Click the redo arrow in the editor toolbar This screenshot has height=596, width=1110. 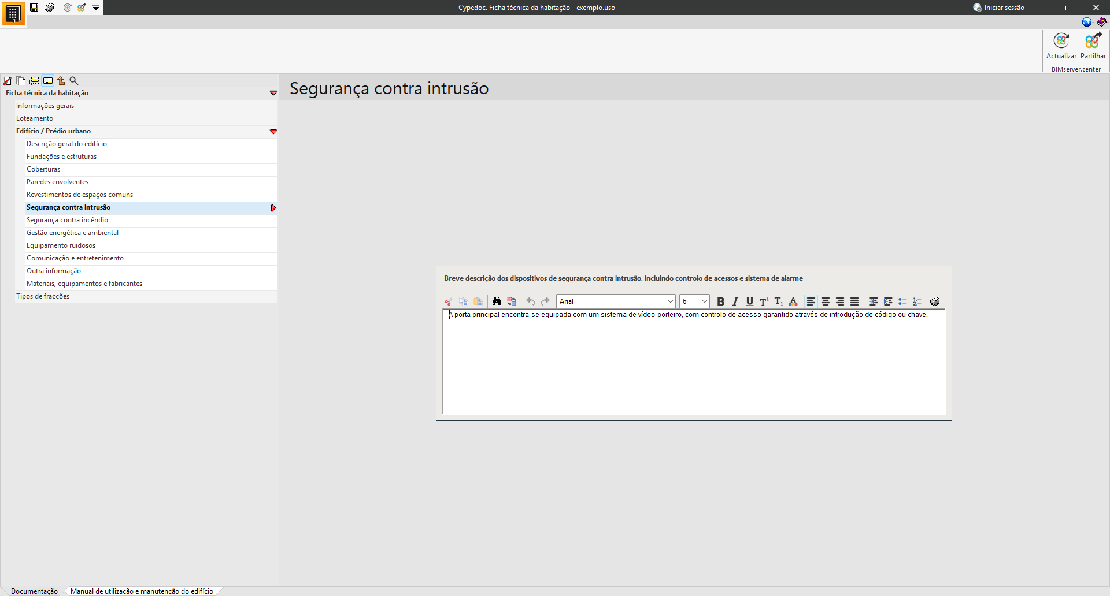click(x=545, y=301)
